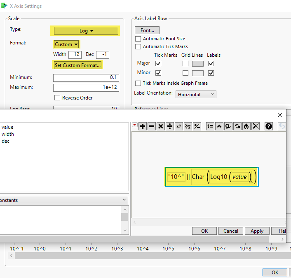Screen dimensions: 291x278
Task: Expand the Label Orientation dropdown
Action: 196,95
